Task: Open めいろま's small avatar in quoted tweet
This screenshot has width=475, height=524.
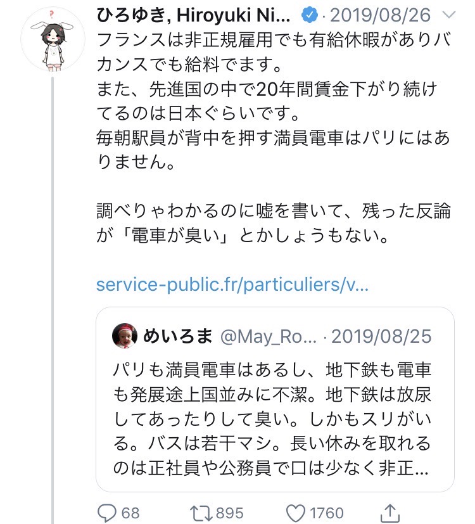Action: point(125,336)
